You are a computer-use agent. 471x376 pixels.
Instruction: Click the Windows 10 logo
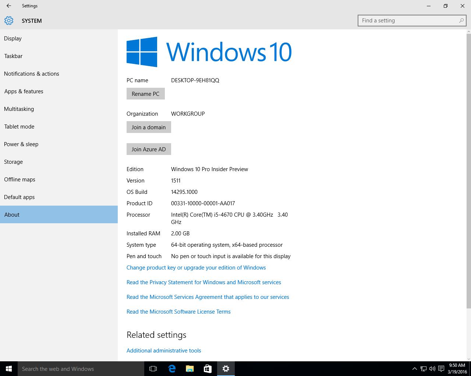click(209, 52)
